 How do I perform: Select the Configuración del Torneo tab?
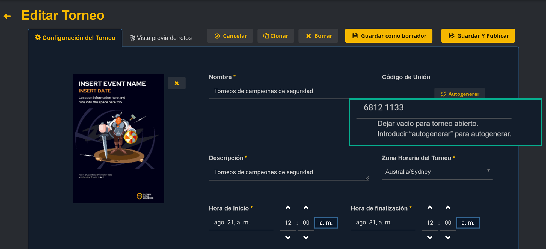point(75,38)
